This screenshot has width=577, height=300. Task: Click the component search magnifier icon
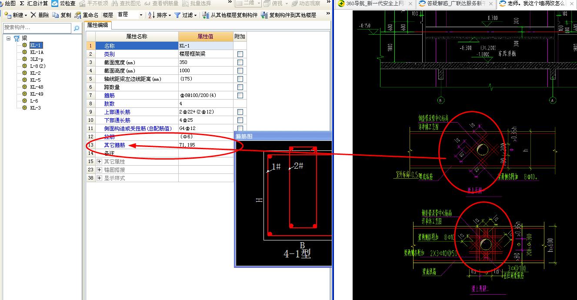click(77, 28)
